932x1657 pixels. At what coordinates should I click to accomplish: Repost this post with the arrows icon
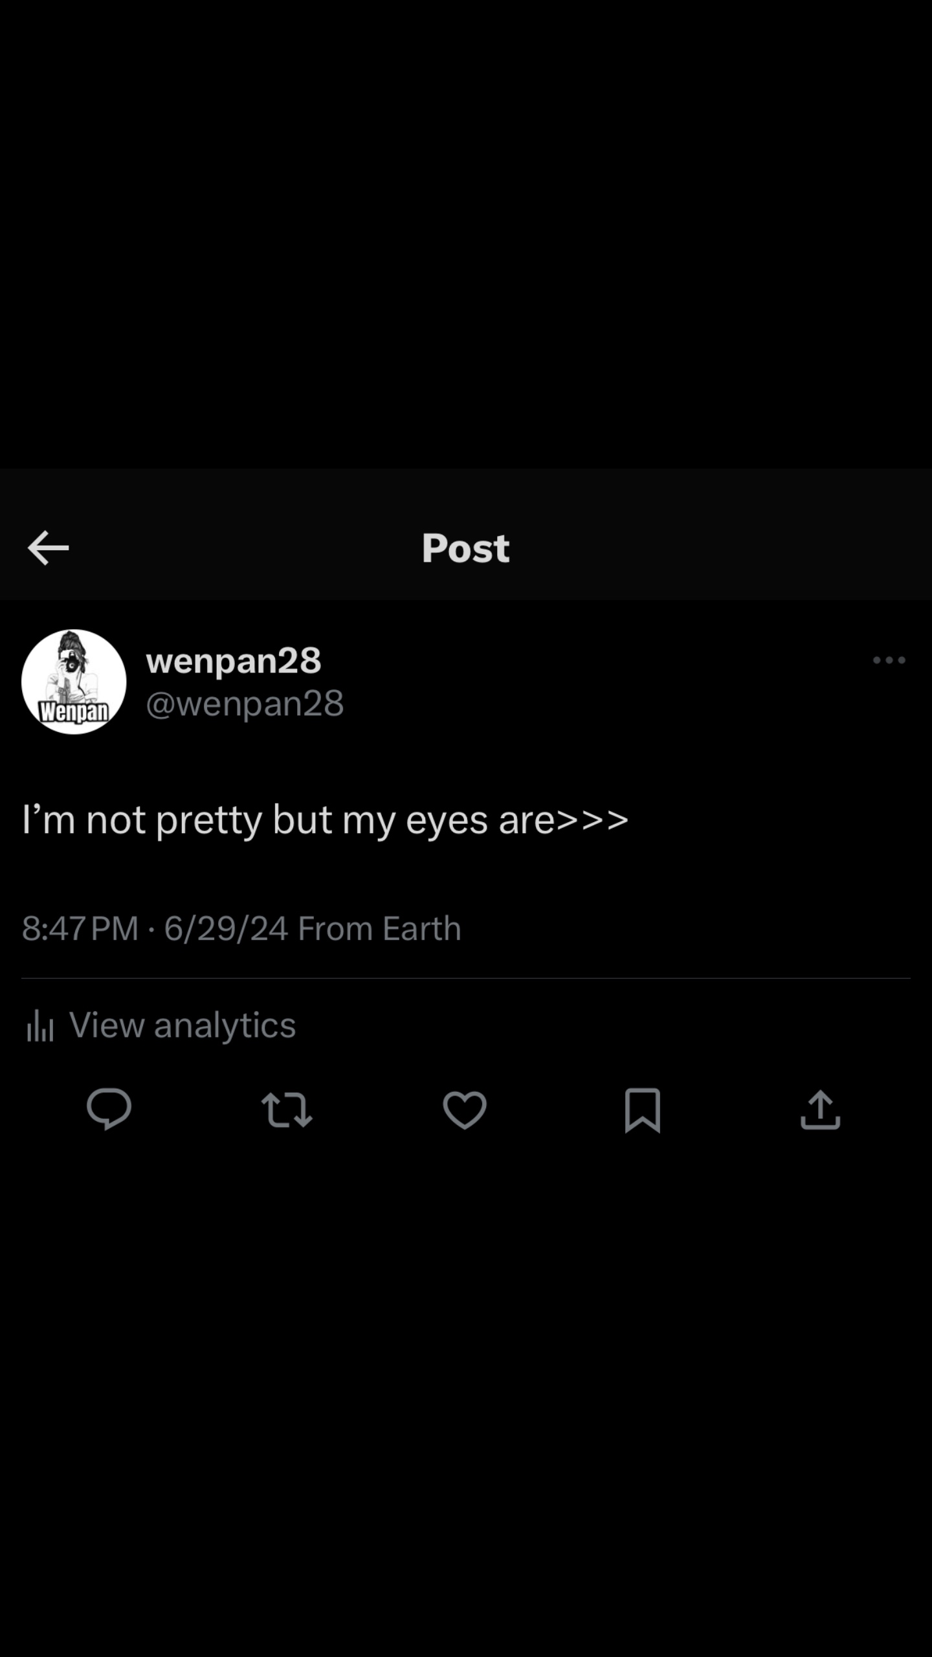coord(287,1109)
